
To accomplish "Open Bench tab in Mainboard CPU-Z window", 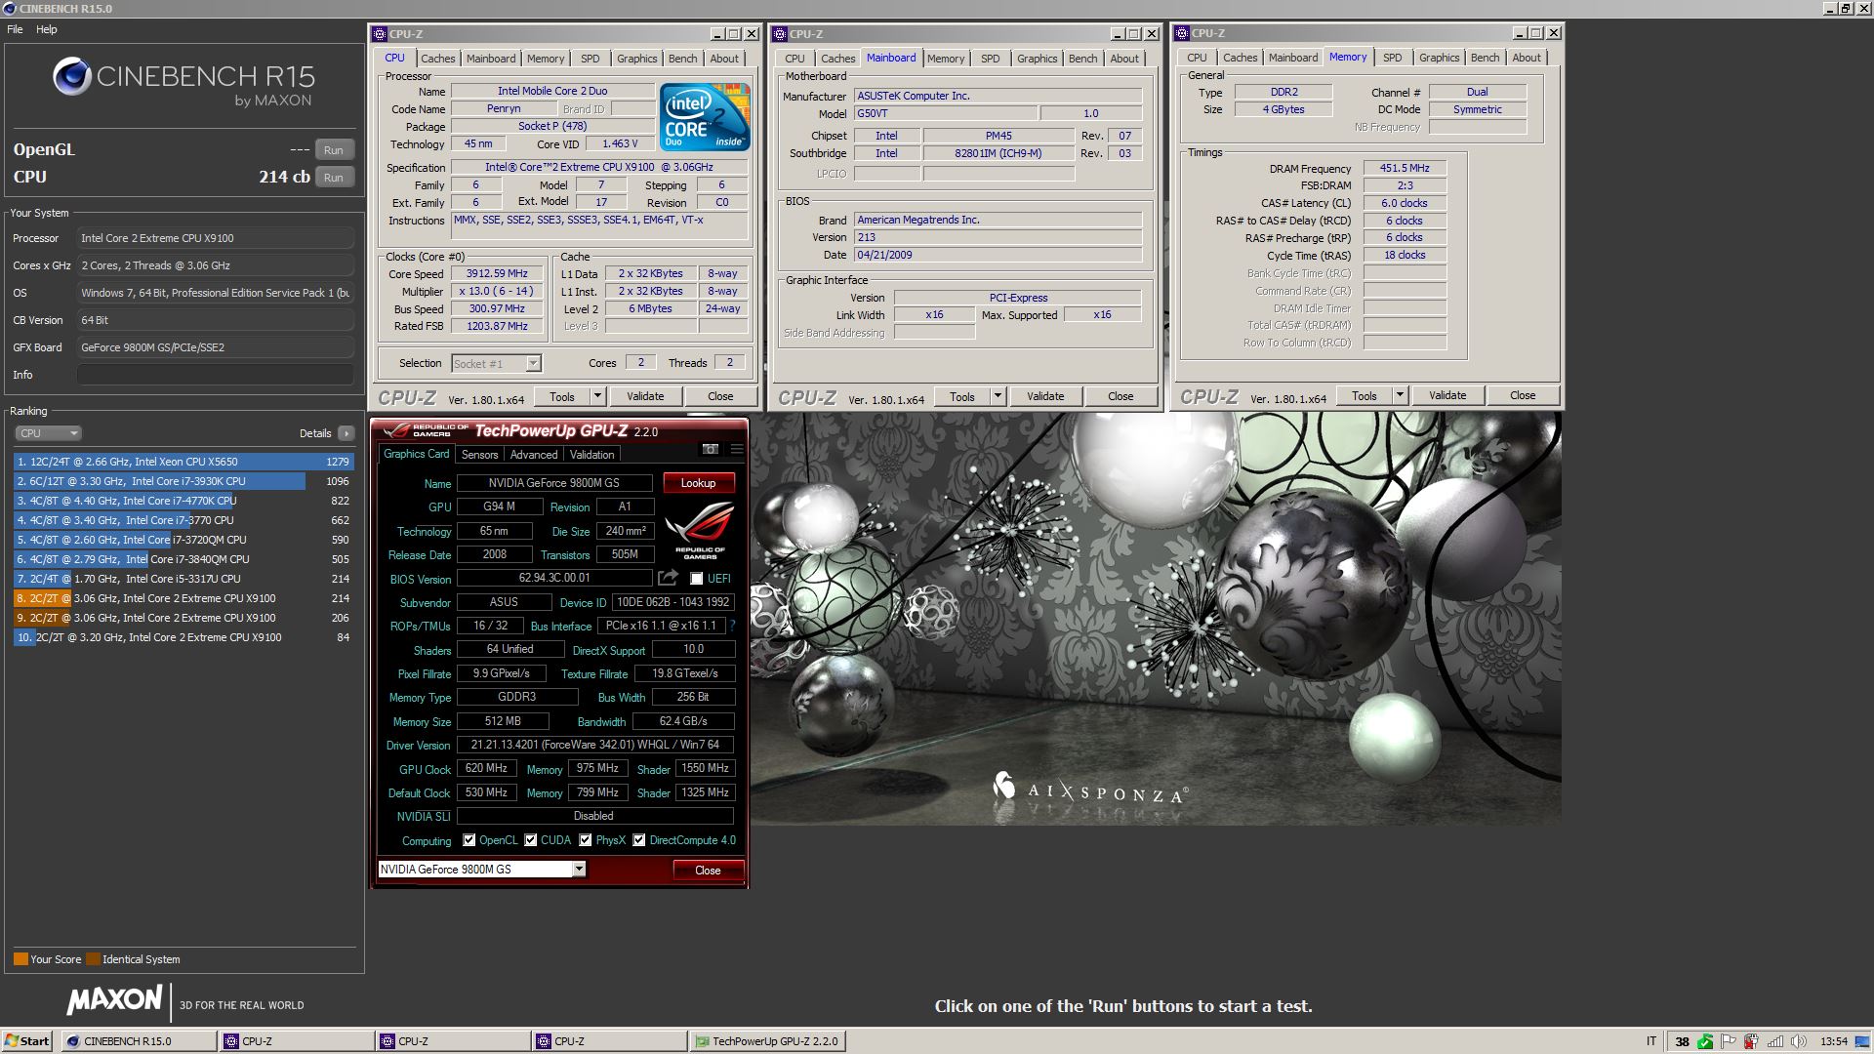I will click(x=1082, y=59).
